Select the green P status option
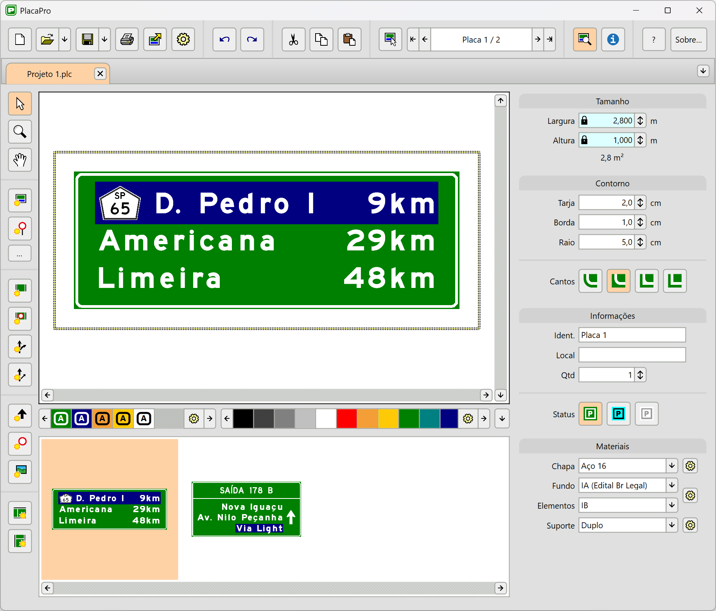Screen dimensions: 716x611 [x=590, y=414]
